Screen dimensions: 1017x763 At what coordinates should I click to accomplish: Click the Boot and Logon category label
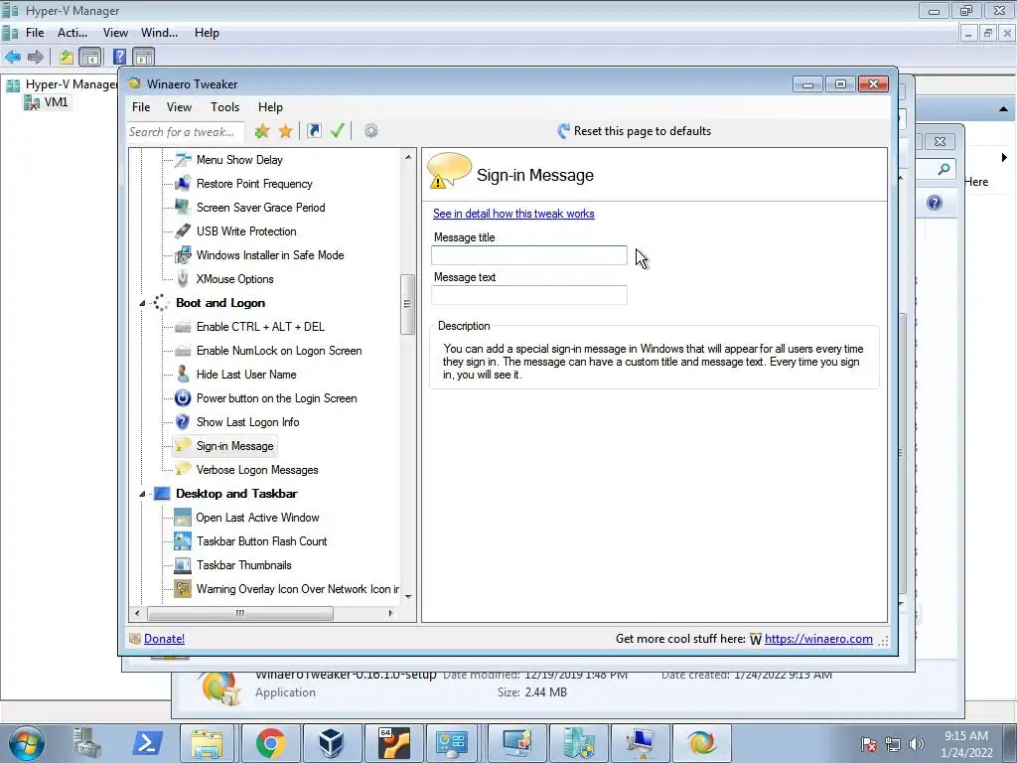(x=220, y=303)
